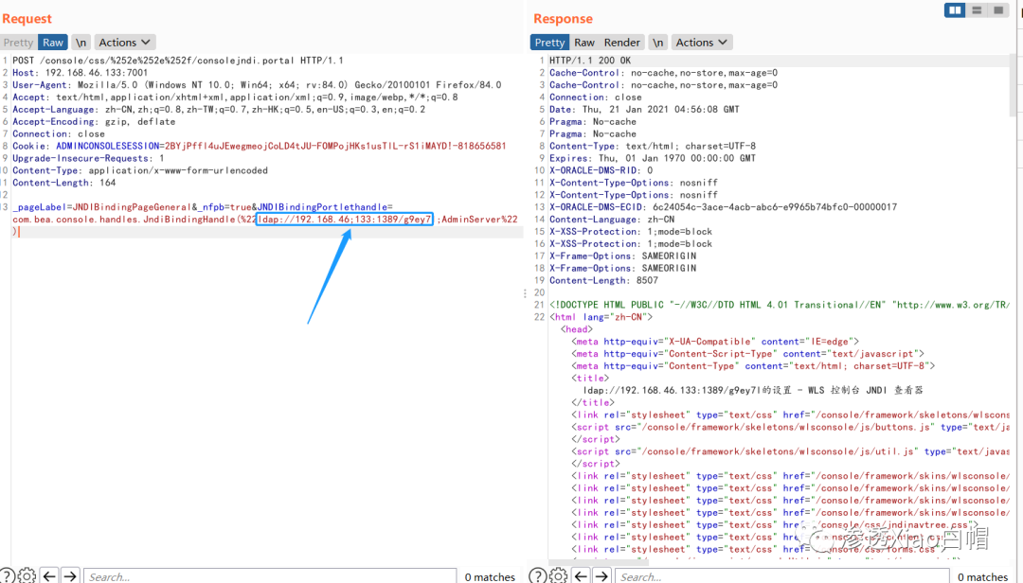This screenshot has height=583, width=1023.
Task: Select side-by-side layout view icon
Action: pos(955,10)
